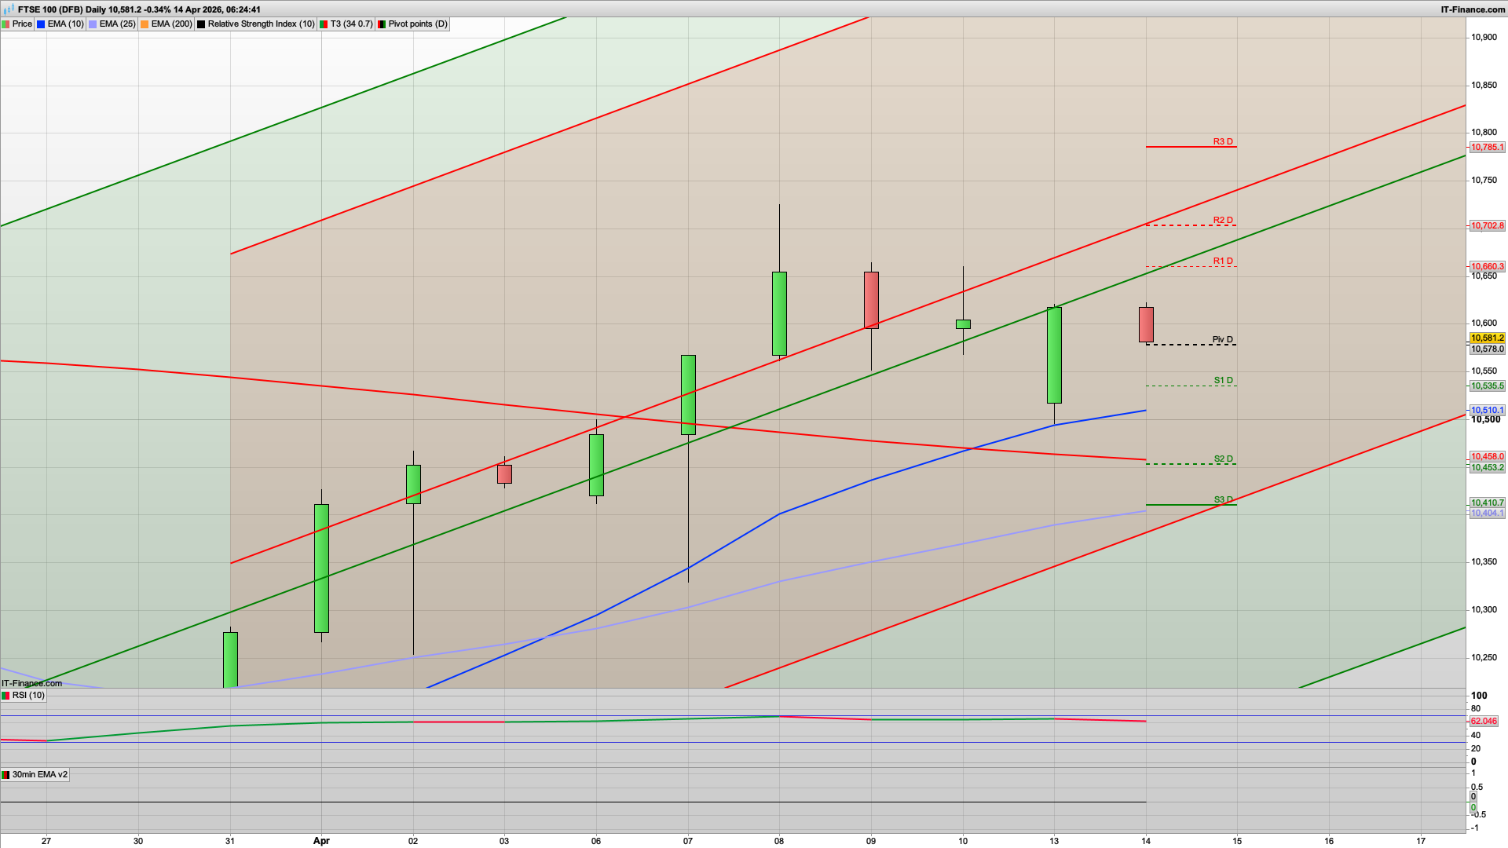Click the RSI (10) icon in the lower panel
This screenshot has width=1508, height=848.
tap(5, 696)
